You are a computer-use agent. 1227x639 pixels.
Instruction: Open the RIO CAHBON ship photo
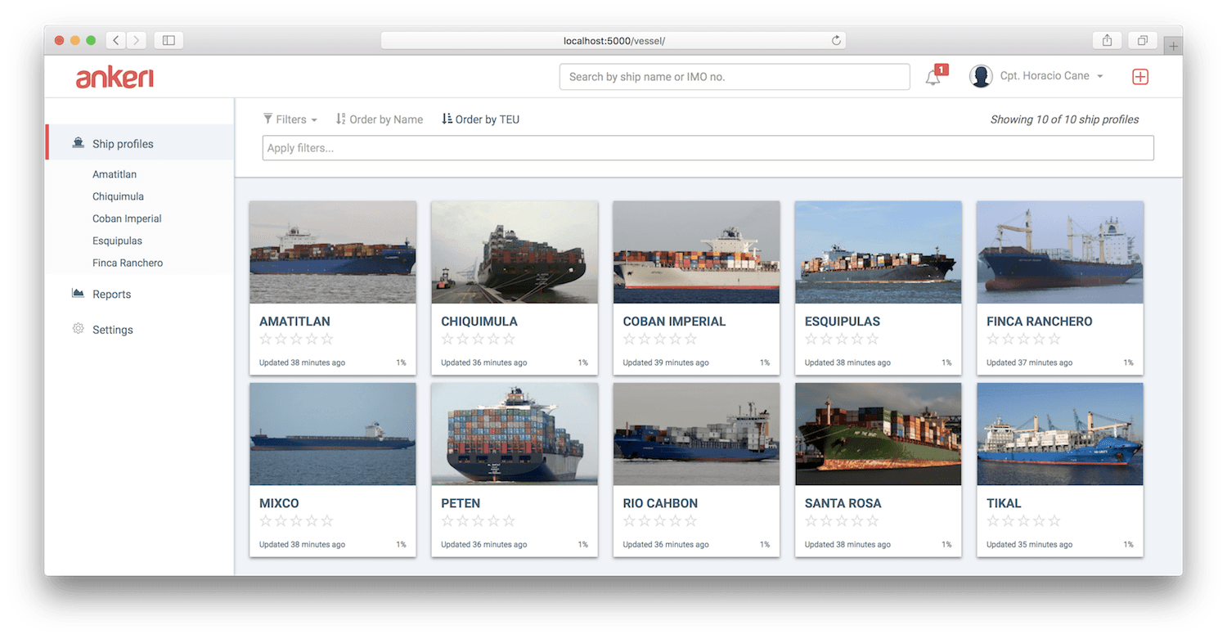coord(696,434)
